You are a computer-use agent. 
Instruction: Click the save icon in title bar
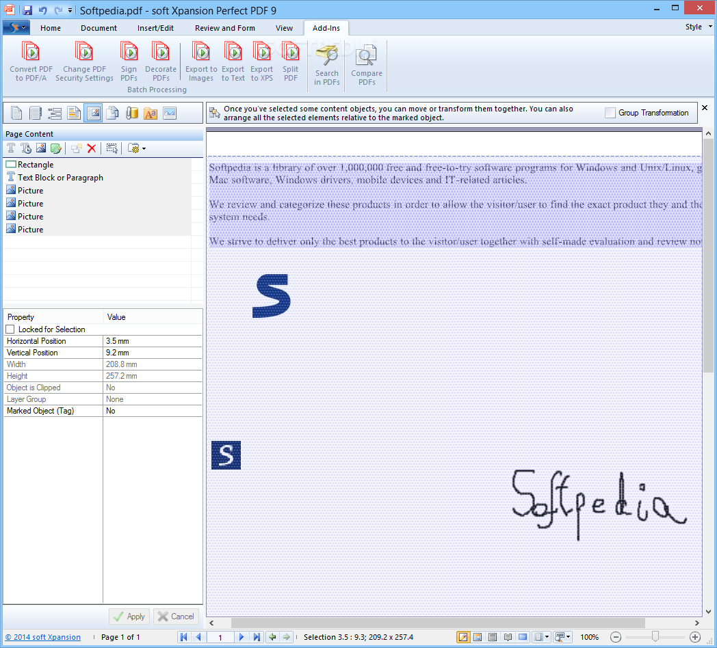[x=27, y=10]
